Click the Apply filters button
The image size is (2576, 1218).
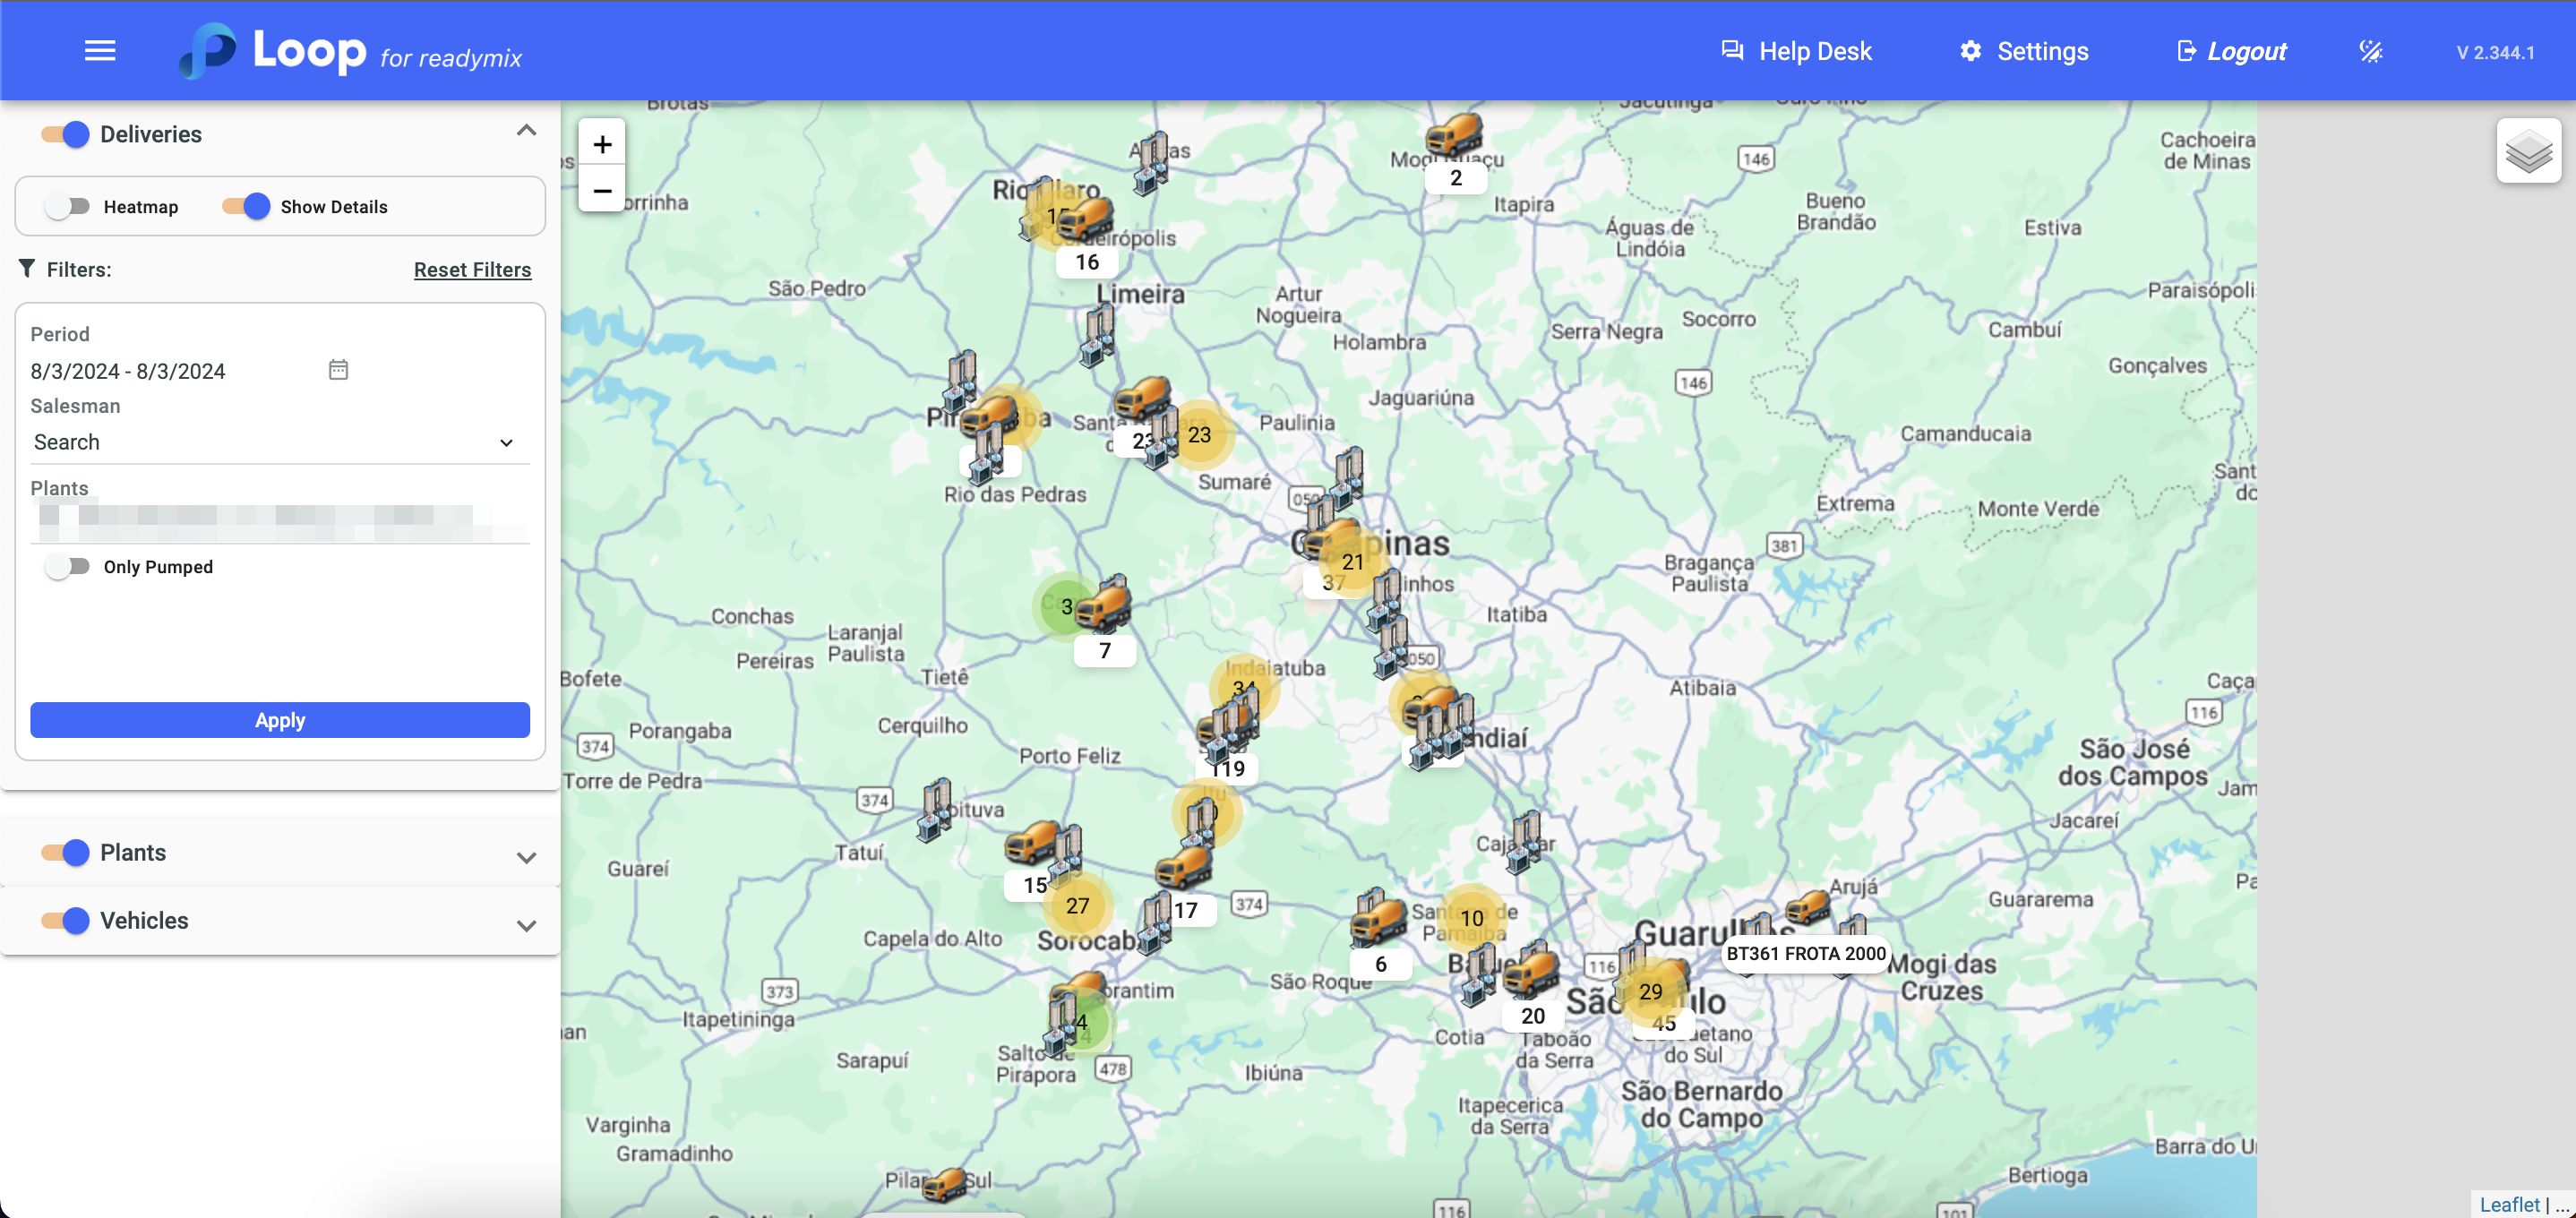(x=280, y=720)
